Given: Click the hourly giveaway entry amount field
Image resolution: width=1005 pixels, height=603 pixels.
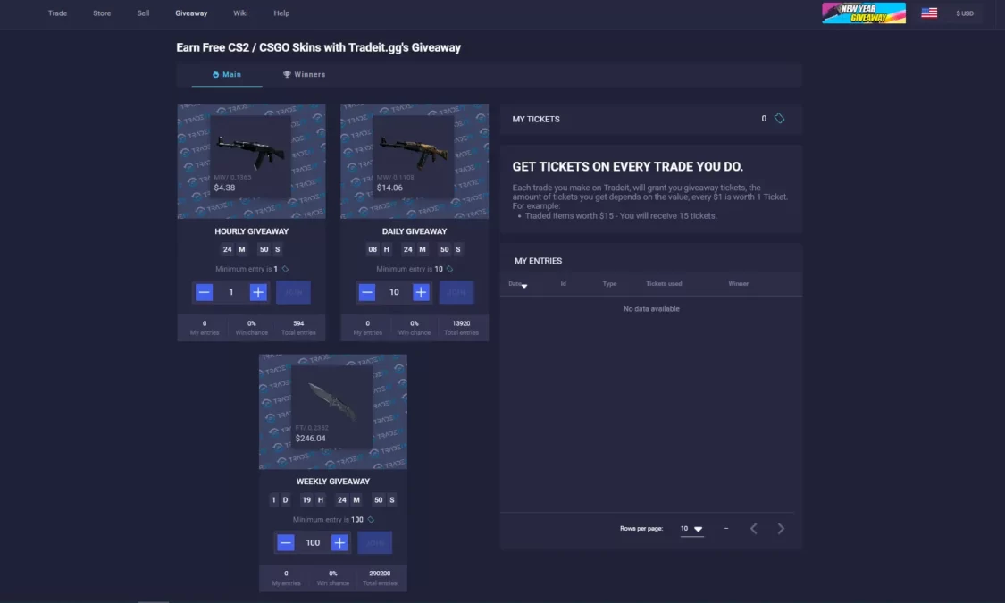Looking at the screenshot, I should [231, 292].
